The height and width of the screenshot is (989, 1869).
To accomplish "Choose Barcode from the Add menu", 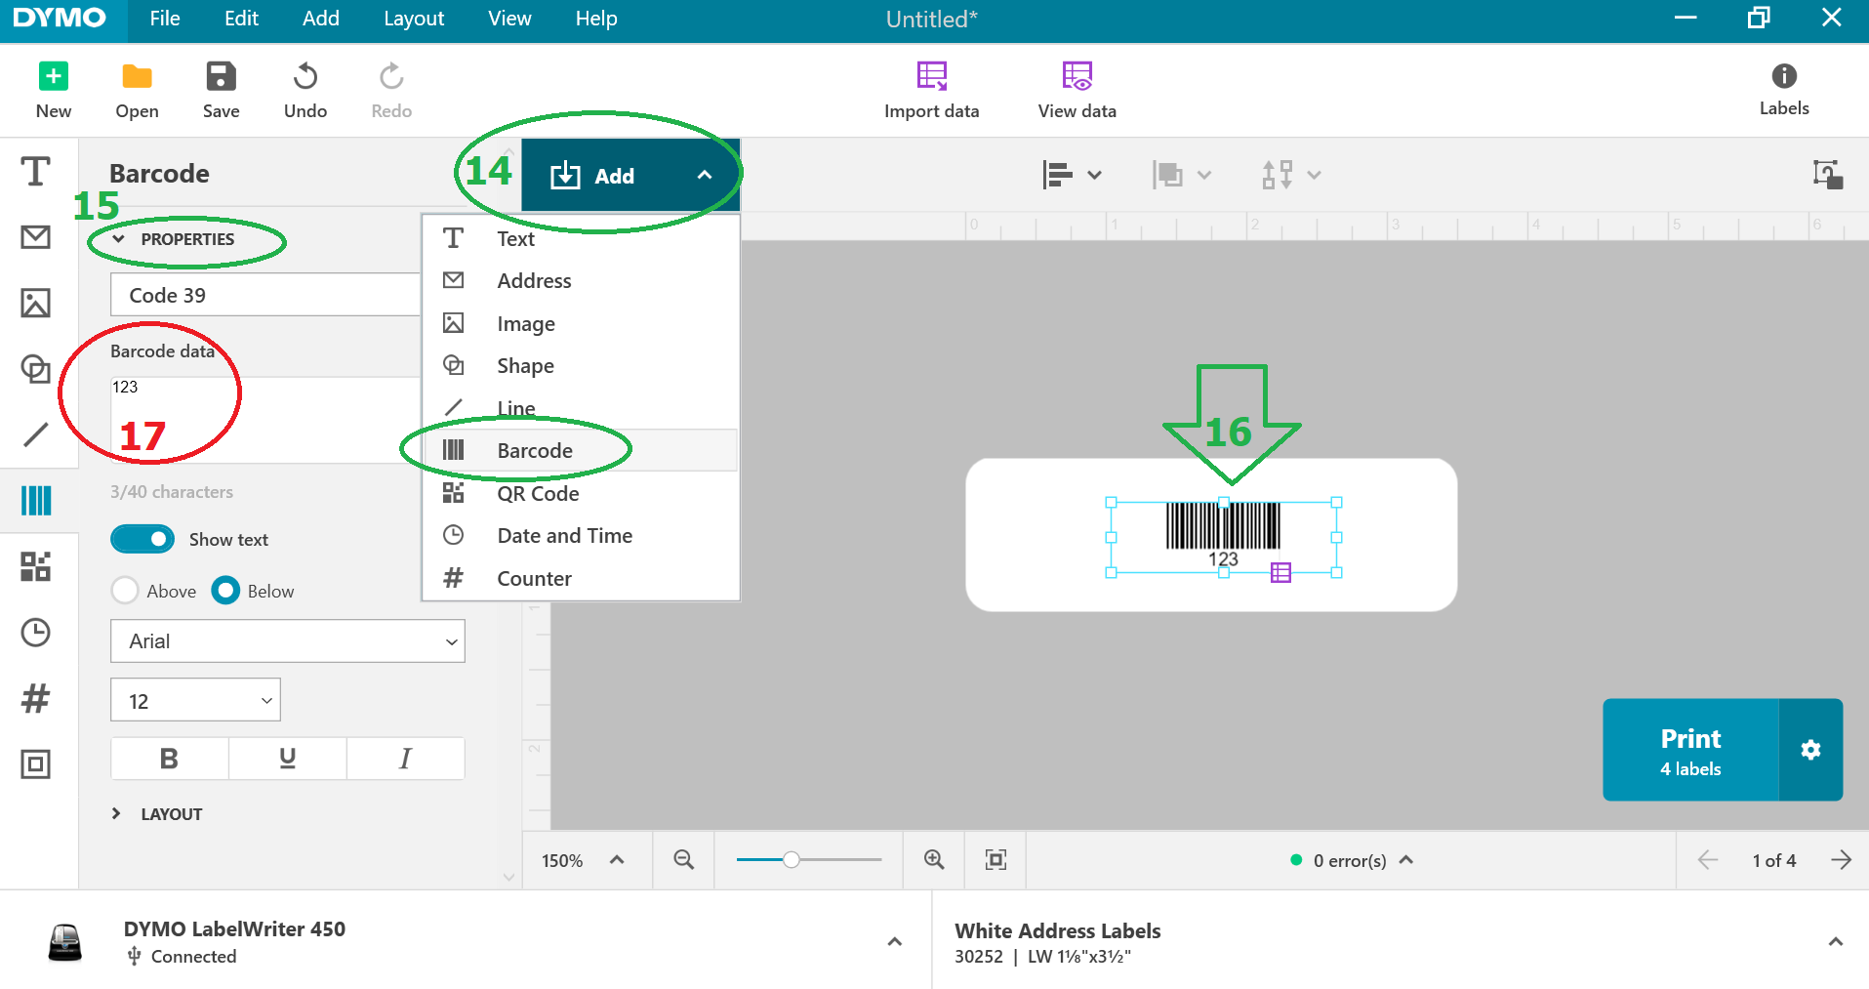I will point(535,450).
